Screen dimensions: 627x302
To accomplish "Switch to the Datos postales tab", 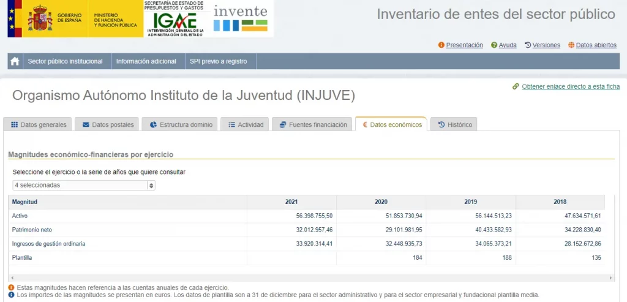I will click(108, 124).
